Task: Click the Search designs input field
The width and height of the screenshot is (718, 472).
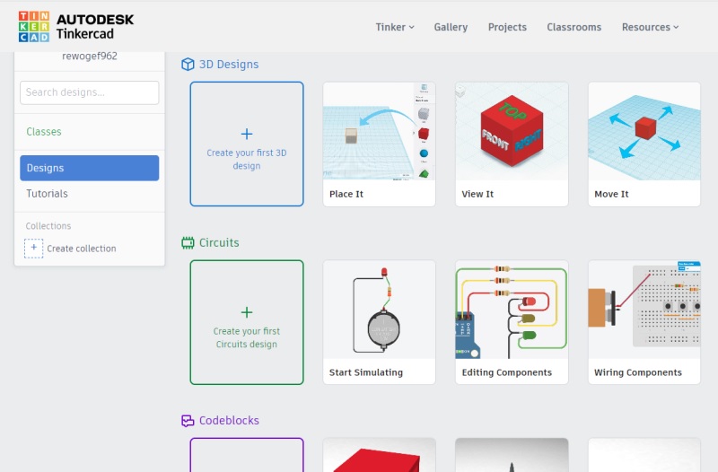Action: [89, 92]
